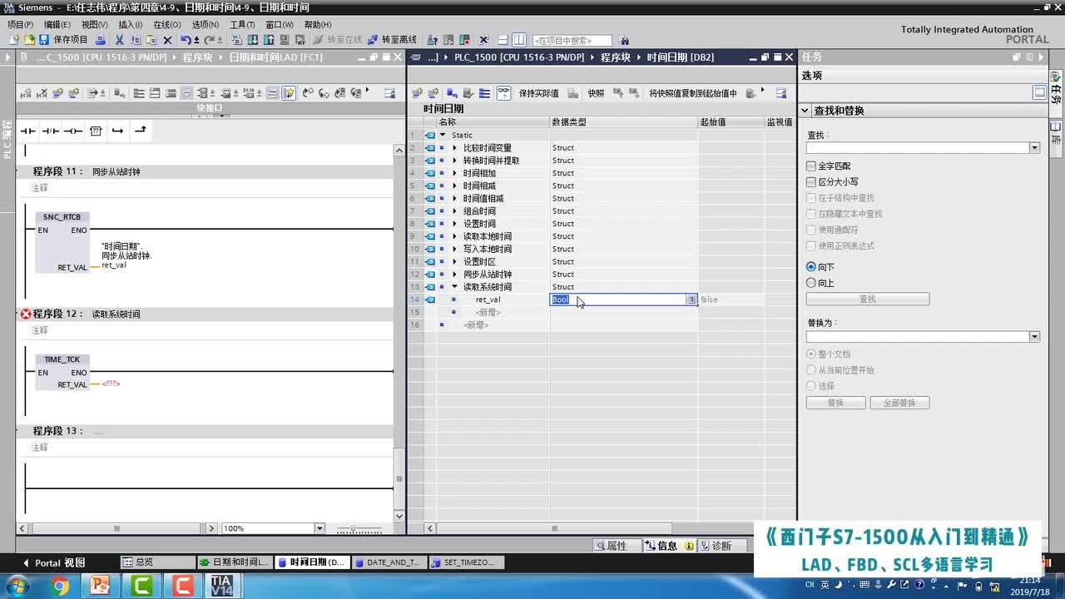The height and width of the screenshot is (599, 1065).
Task: Open the 项目(P) menu
Action: [x=20, y=25]
